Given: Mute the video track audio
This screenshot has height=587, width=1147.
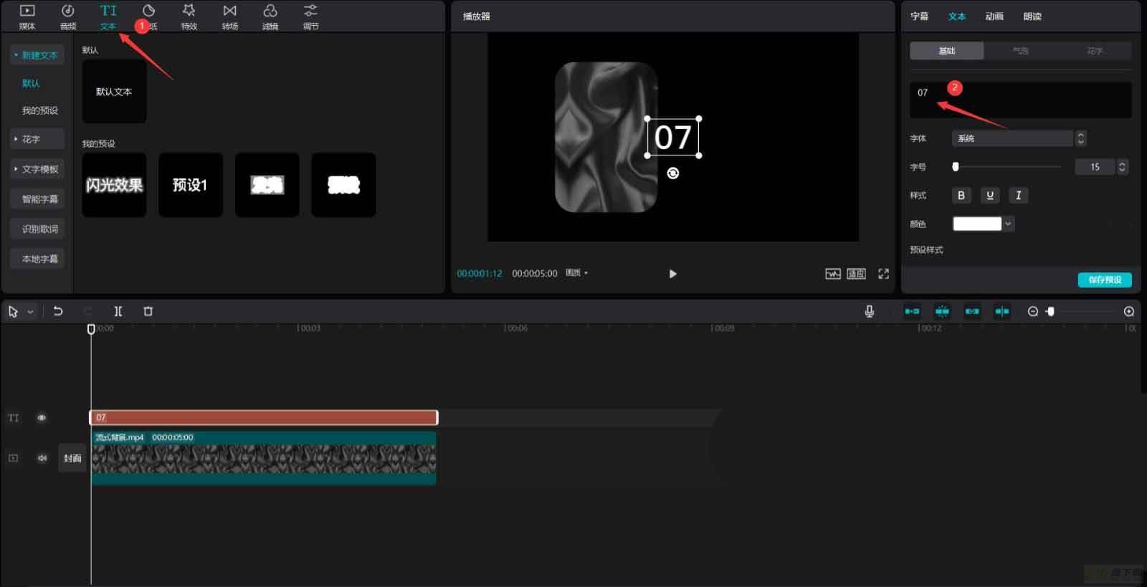Looking at the screenshot, I should pyautogui.click(x=42, y=458).
